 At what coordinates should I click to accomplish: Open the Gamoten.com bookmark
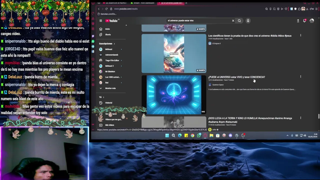(107, 14)
